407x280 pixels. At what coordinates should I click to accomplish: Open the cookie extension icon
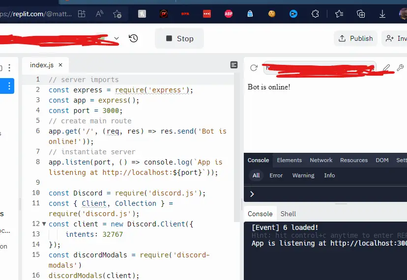[x=272, y=14]
